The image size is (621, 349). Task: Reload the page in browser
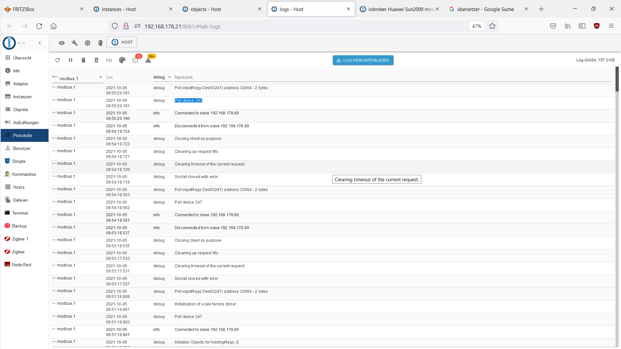(x=39, y=26)
